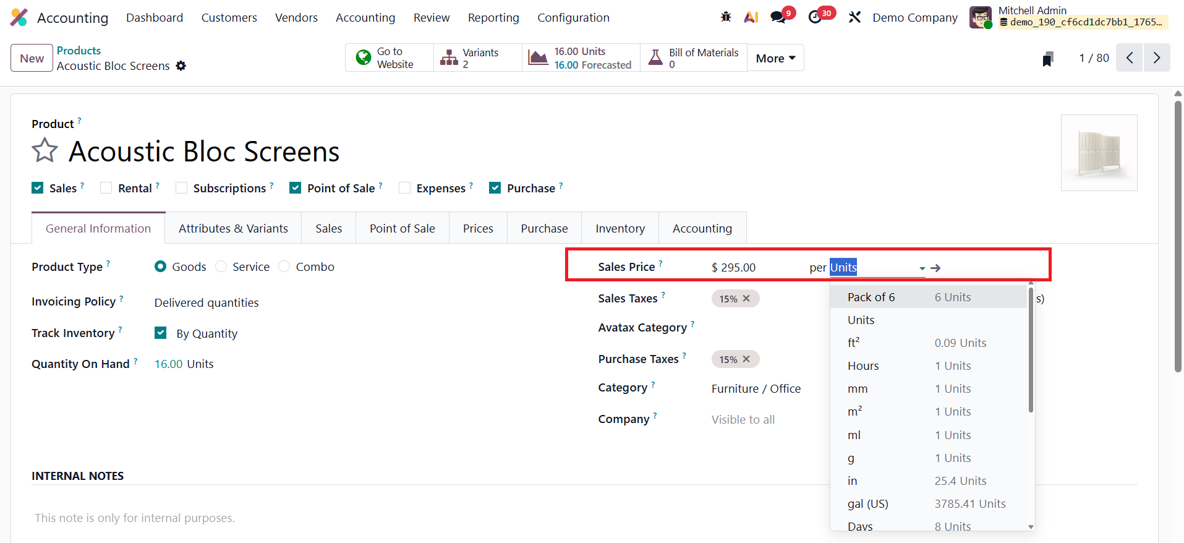The width and height of the screenshot is (1184, 543).
Task: Click the gear icon beside Acoustic Bloc Screens
Action: coord(181,66)
